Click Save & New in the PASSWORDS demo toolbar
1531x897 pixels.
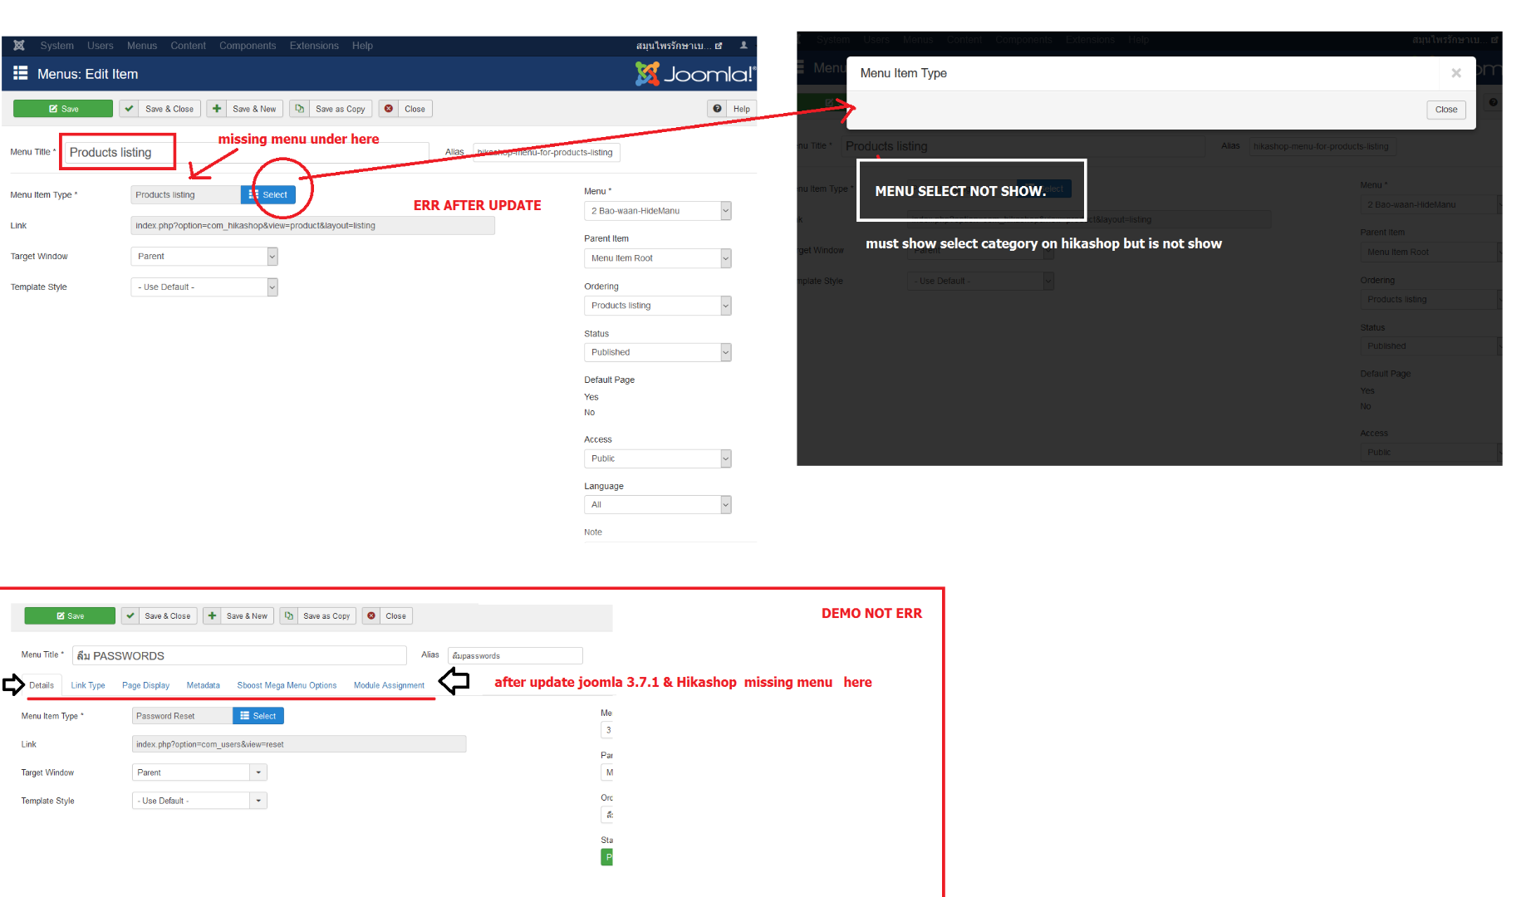coord(238,615)
